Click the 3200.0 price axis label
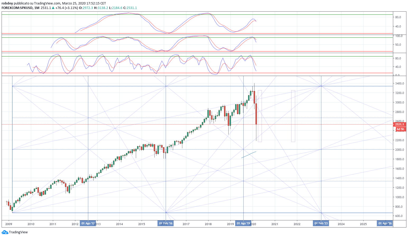Viewport: 408px width, 237px height. click(x=400, y=93)
